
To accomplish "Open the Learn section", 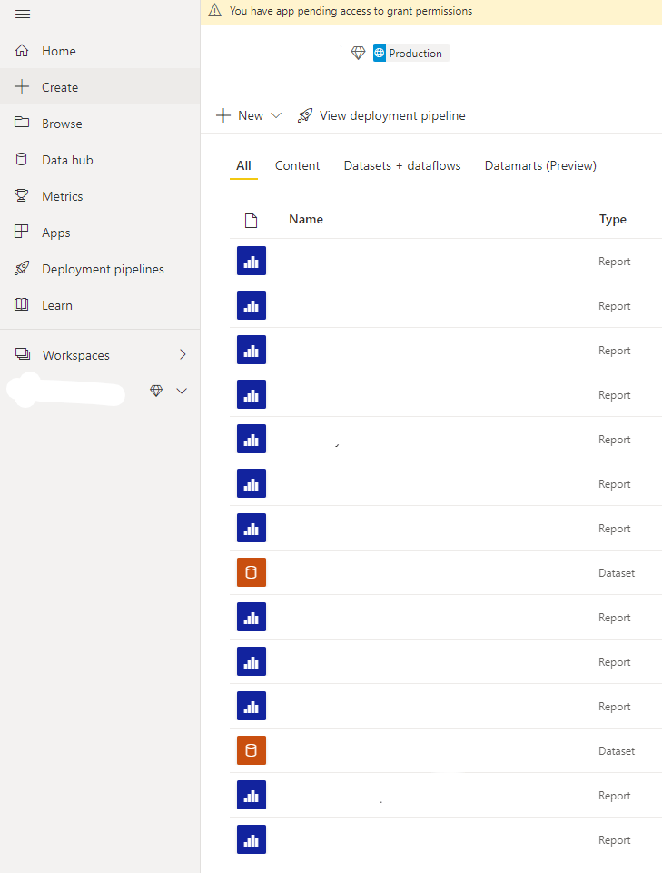I will click(x=58, y=304).
